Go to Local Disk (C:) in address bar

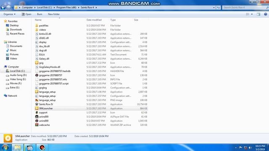pyautogui.click(x=45, y=8)
